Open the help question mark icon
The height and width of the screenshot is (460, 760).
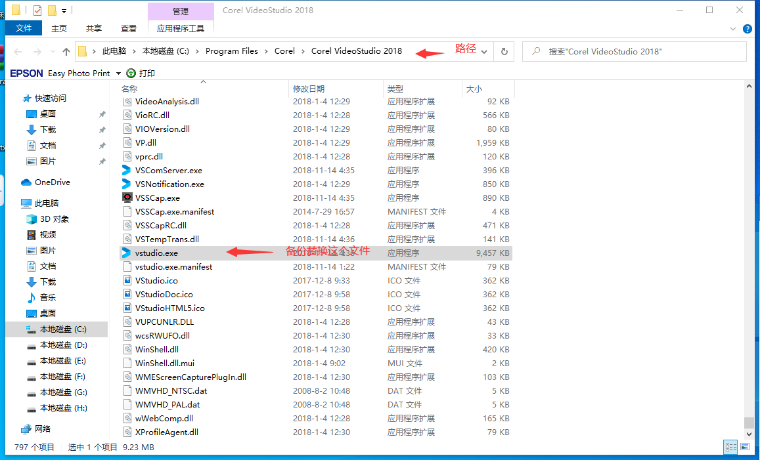click(x=748, y=29)
